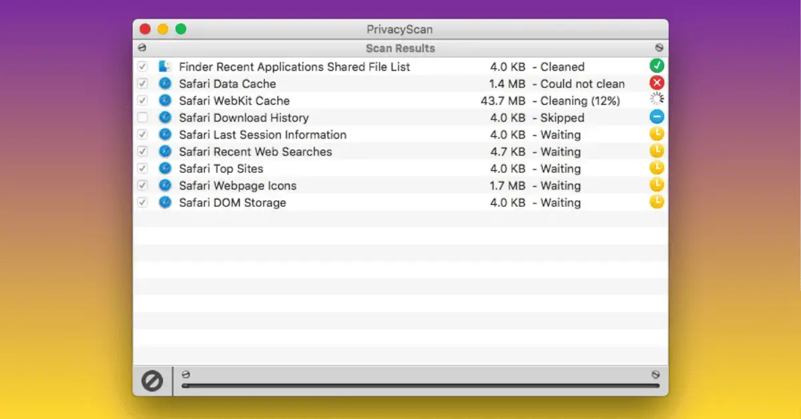
Task: Select the Safari icon next to Data Cache
Action: [165, 83]
